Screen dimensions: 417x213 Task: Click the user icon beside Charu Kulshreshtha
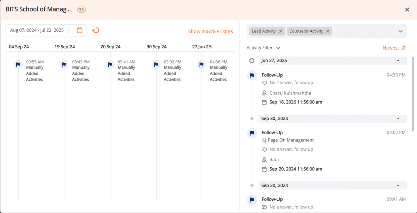click(264, 93)
